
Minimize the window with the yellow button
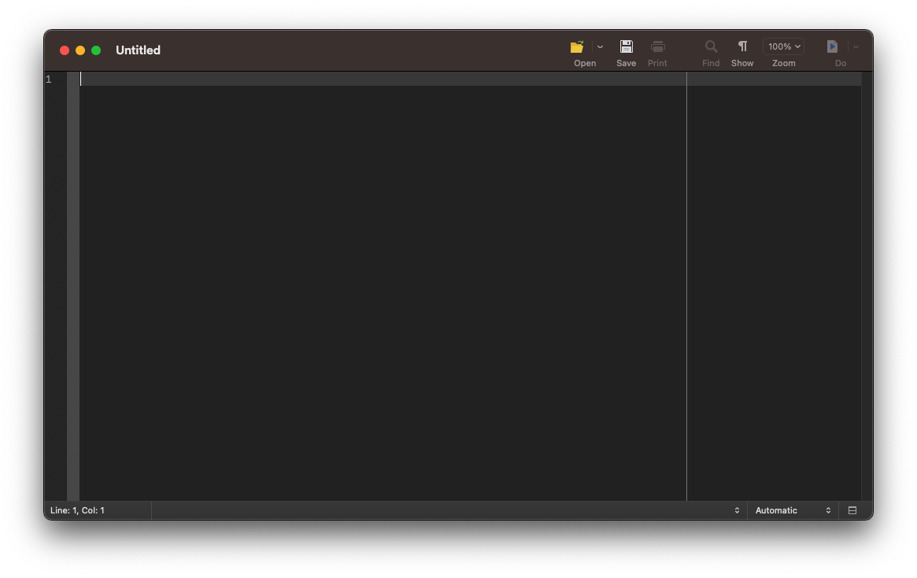coord(80,50)
